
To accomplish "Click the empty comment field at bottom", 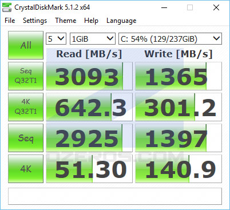I will point(115,196).
